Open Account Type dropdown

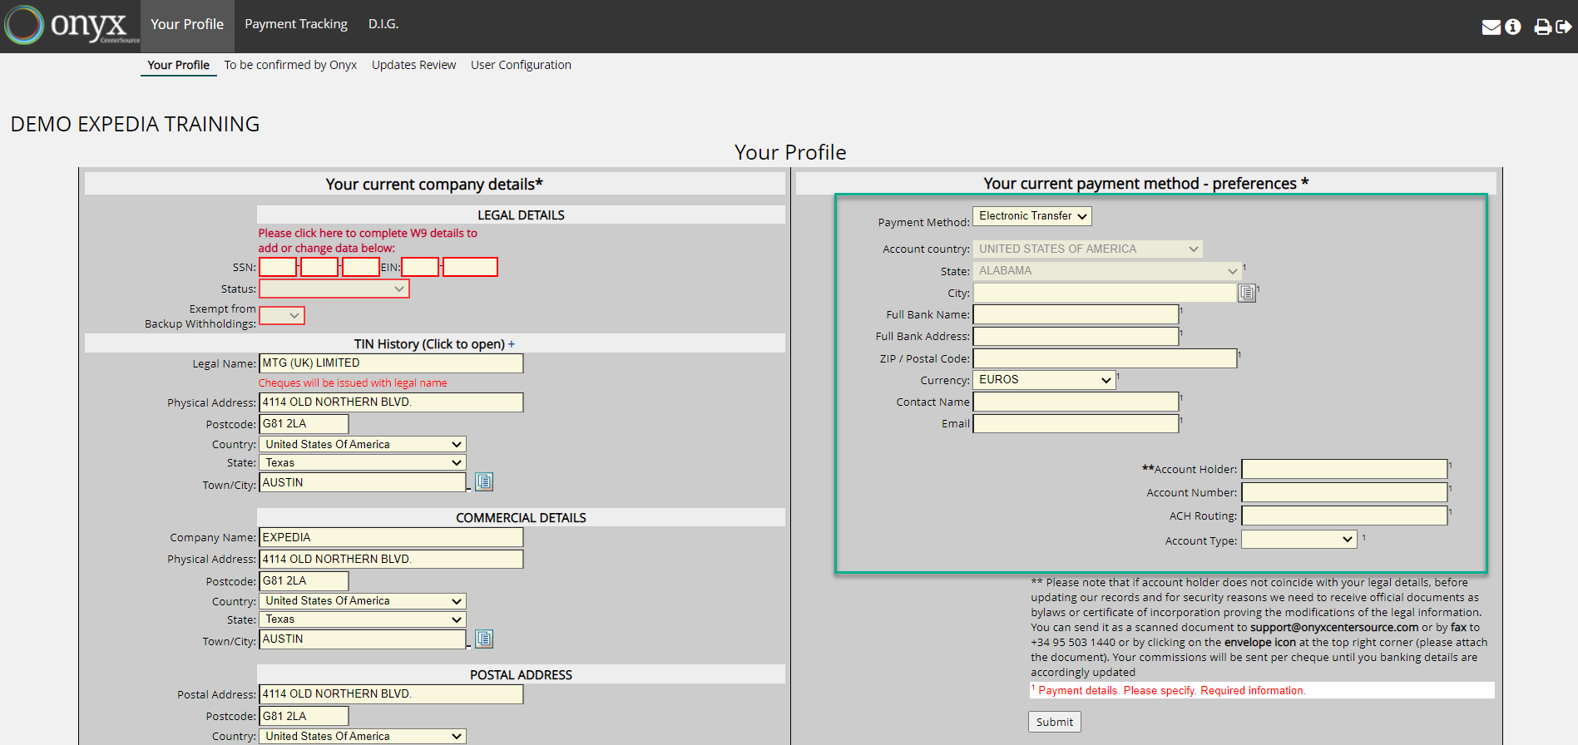tap(1299, 539)
